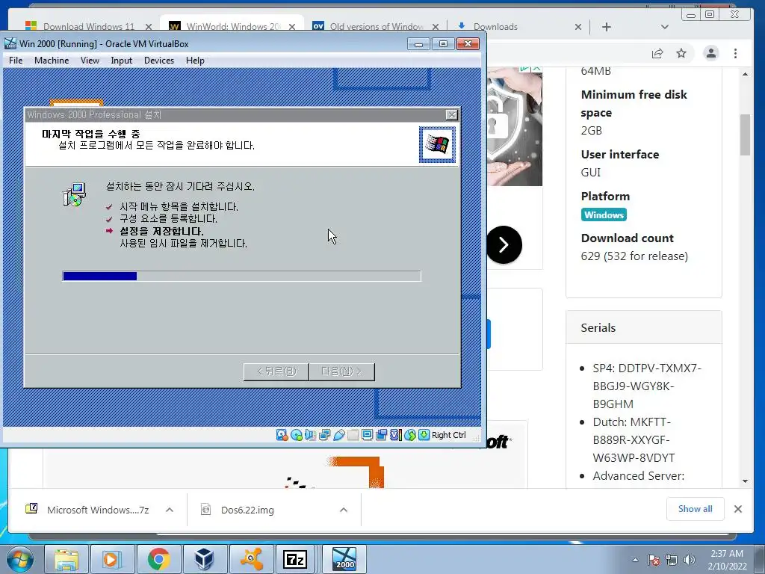Open Chrome three-dot menu
Screen dimensions: 765x574
point(735,53)
